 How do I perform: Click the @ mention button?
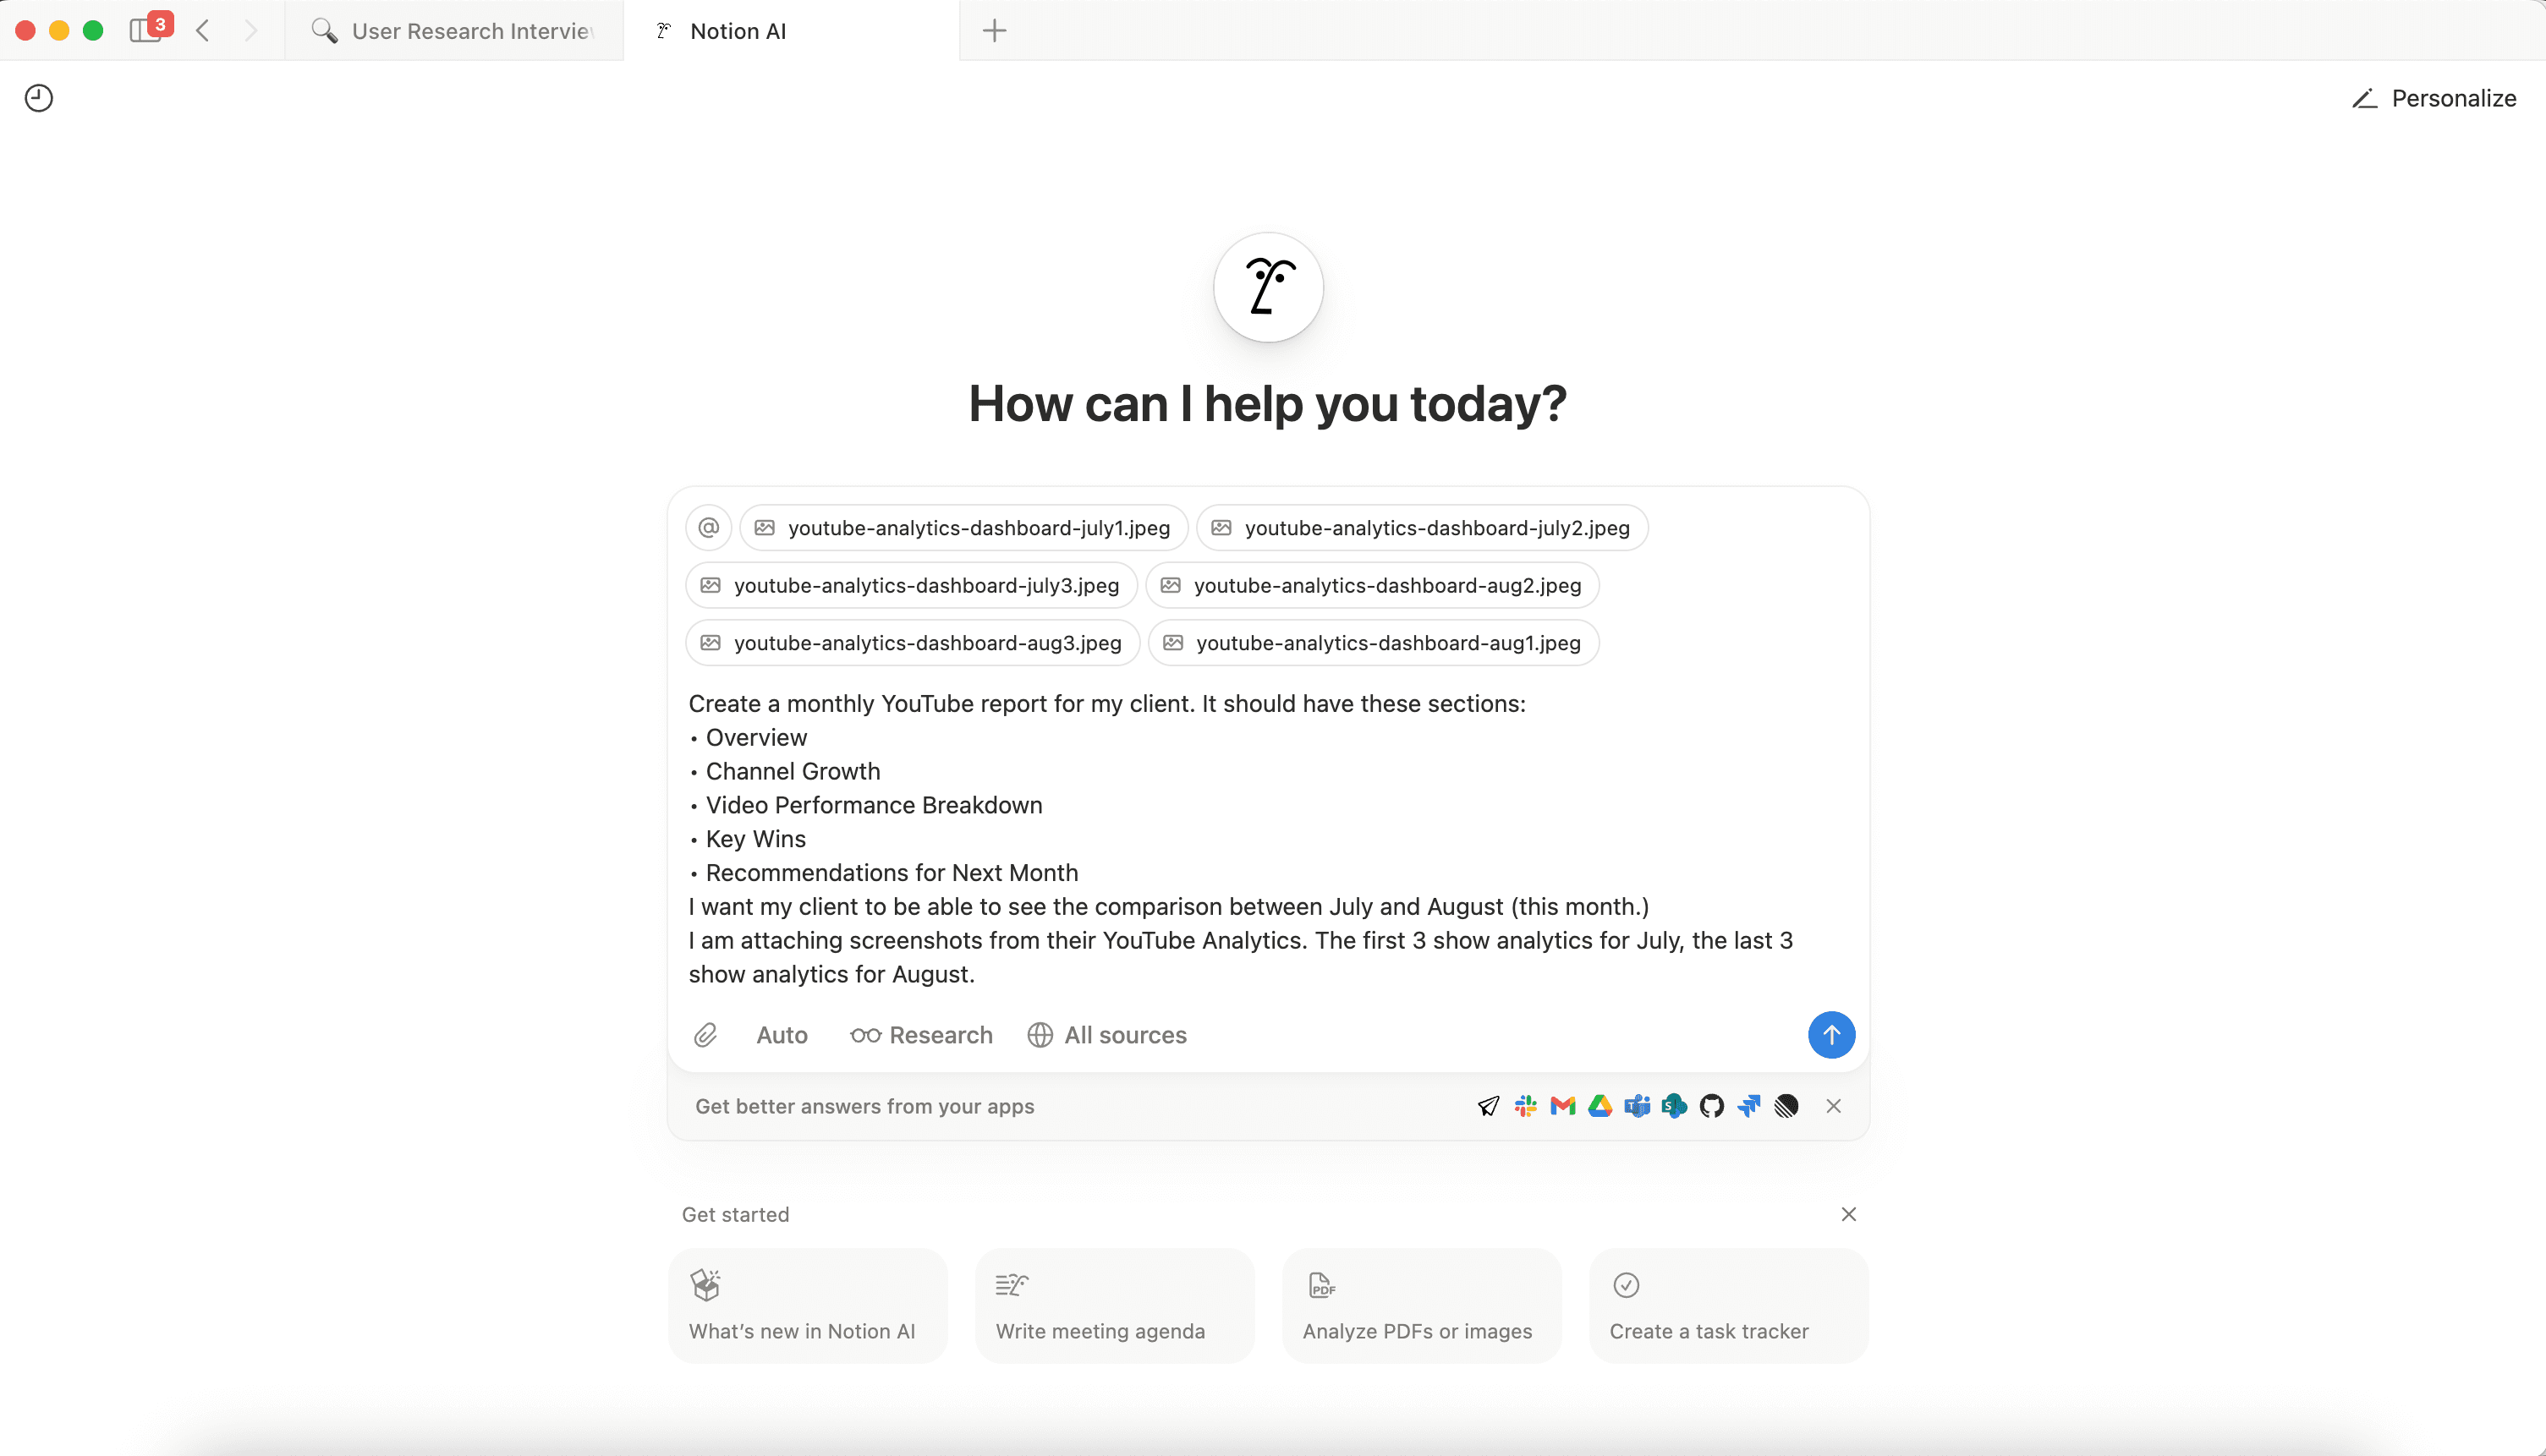point(708,527)
